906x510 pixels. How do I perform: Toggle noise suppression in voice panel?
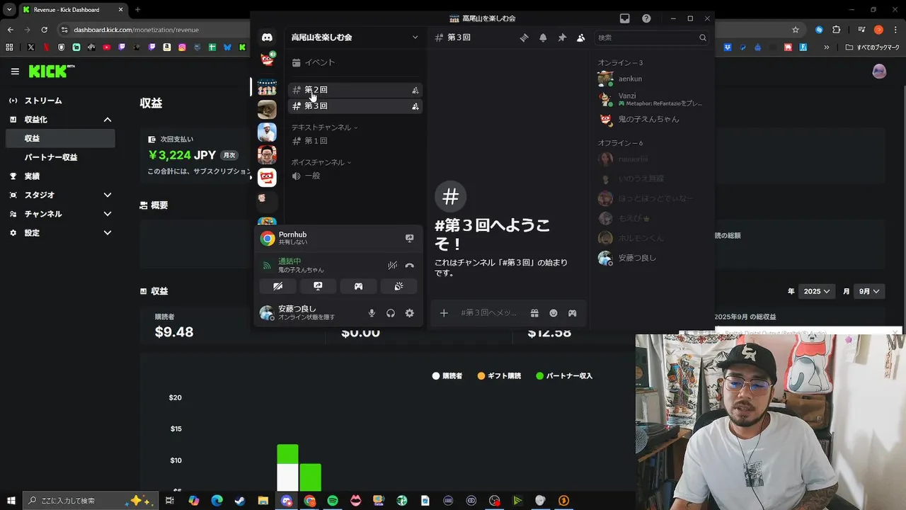[392, 266]
